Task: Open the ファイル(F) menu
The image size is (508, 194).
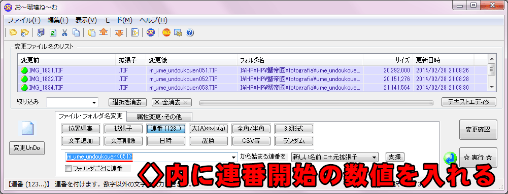Action: pyautogui.click(x=24, y=20)
